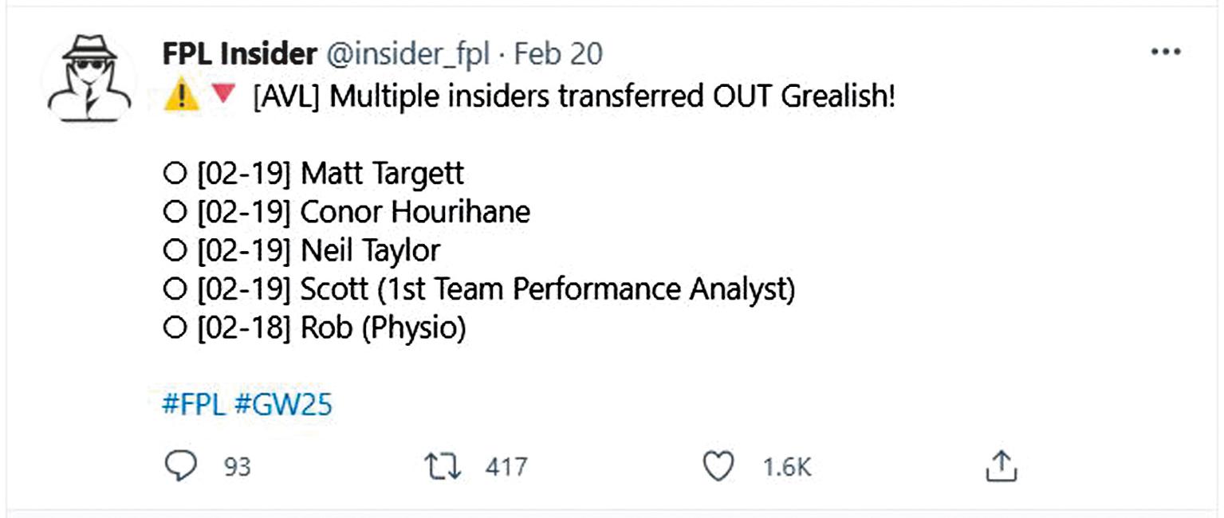This screenshot has height=518, width=1224.
Task: Open the #FPL hashtag link
Action: [x=195, y=405]
